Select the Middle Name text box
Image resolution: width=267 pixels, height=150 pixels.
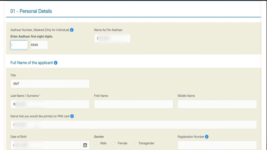(x=217, y=104)
